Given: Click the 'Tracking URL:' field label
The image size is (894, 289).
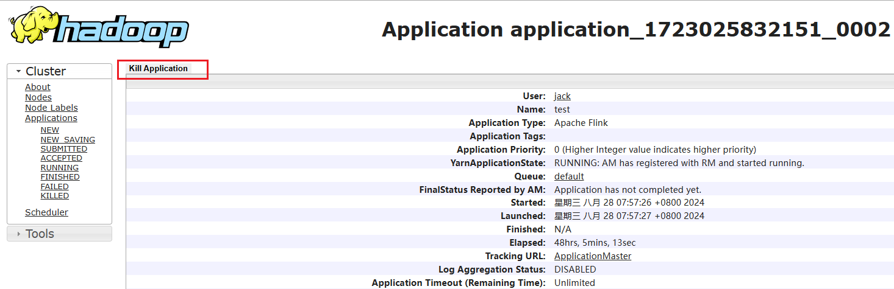Looking at the screenshot, I should (x=515, y=256).
